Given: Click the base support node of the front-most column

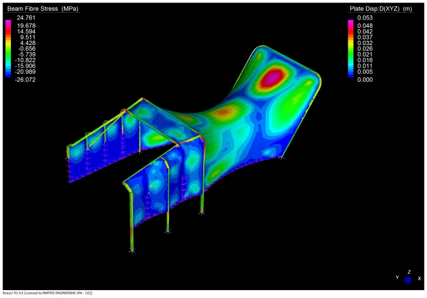Looking at the screenshot, I should [x=132, y=249].
